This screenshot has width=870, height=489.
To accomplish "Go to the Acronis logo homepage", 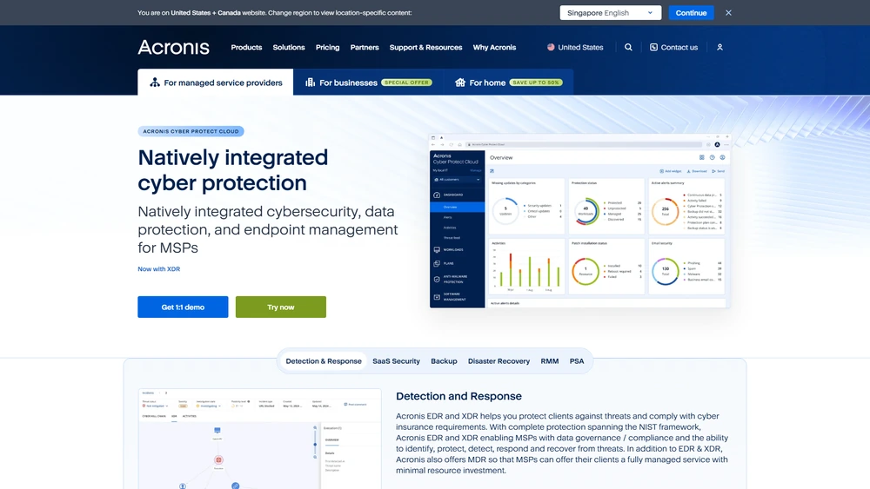I will pos(174,47).
